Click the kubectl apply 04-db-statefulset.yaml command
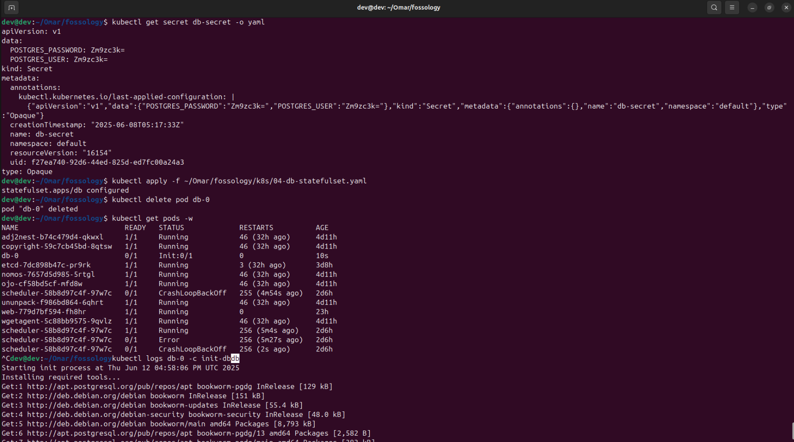 [x=239, y=181]
